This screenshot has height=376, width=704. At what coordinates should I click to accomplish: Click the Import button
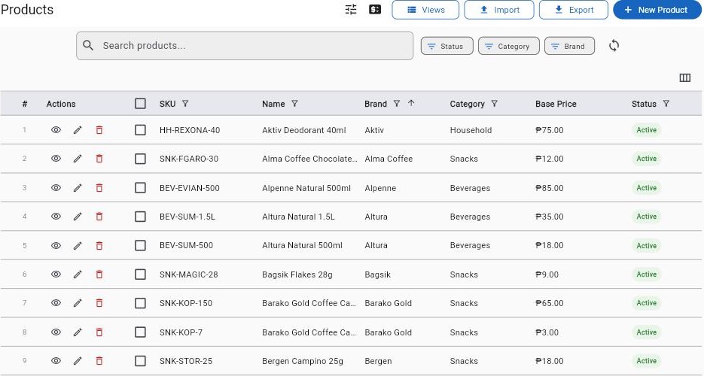[x=499, y=10]
